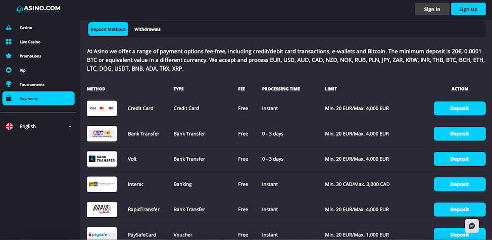Click the Volt Bank Transfer logo
This screenshot has width=492, height=240.
(x=101, y=159)
